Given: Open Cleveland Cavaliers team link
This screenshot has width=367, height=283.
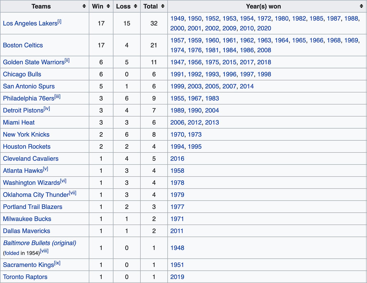Looking at the screenshot, I should coord(31,159).
